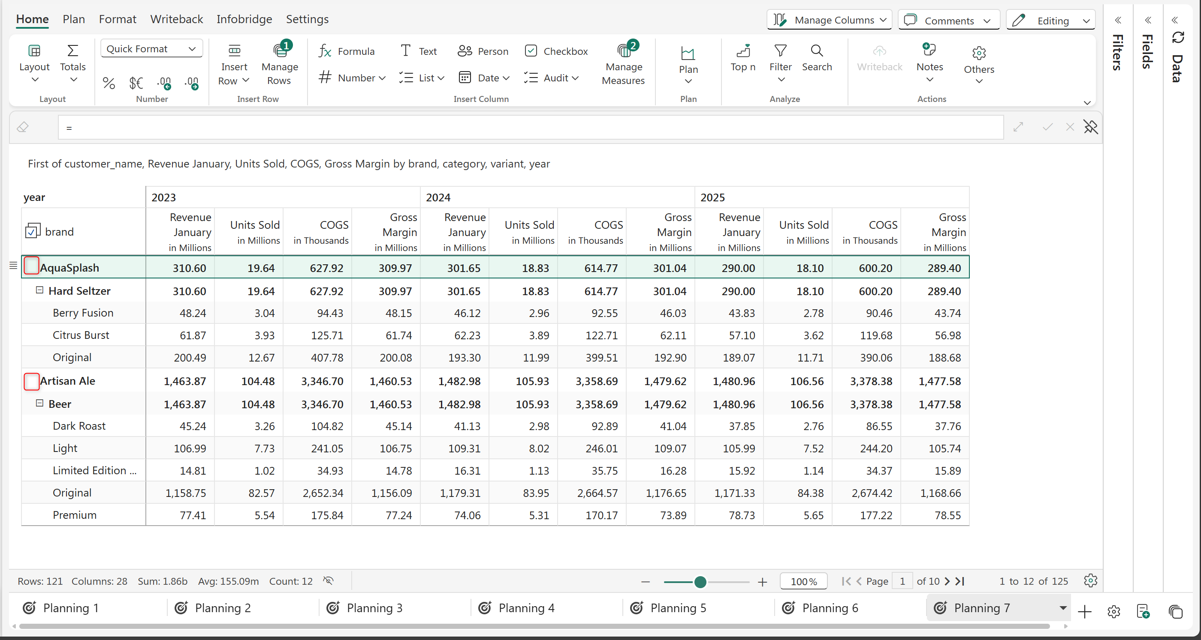Click inside the formula input field
Viewport: 1201px width, 640px height.
[x=531, y=128]
